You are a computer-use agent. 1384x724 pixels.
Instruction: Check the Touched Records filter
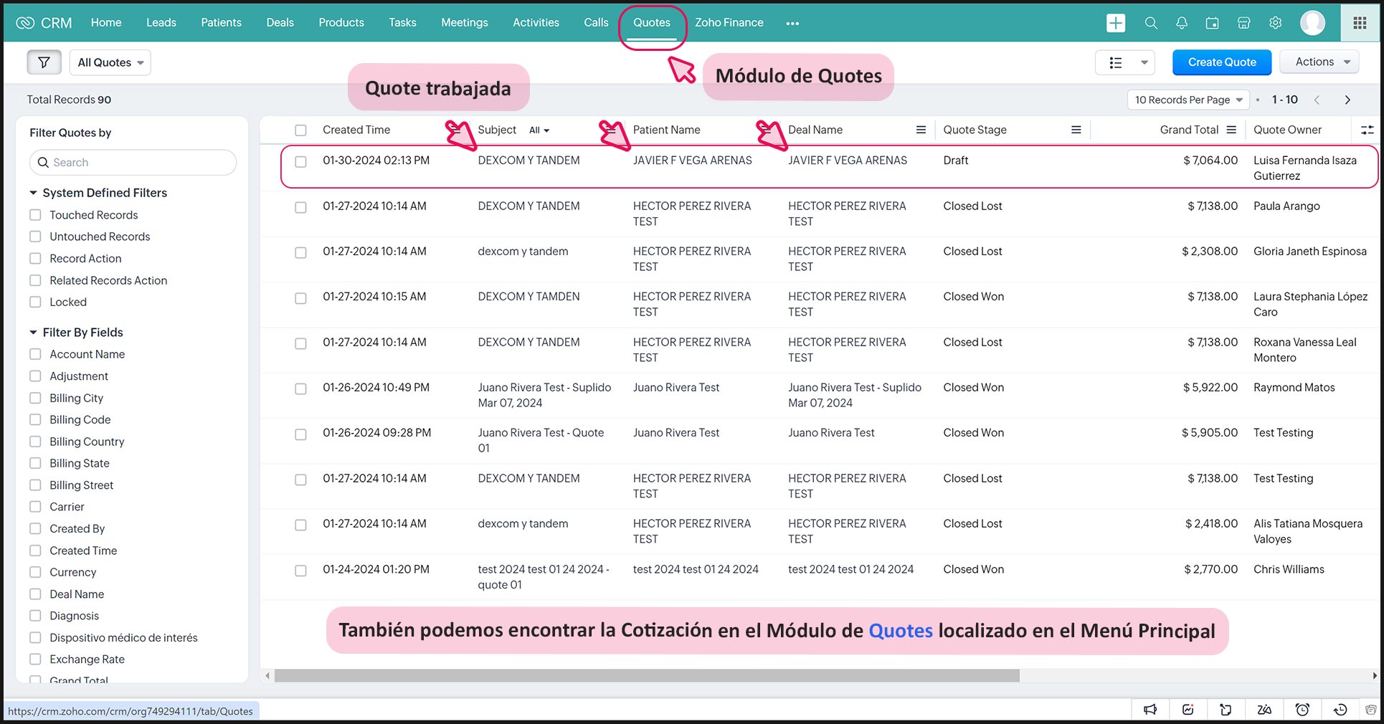[35, 215]
